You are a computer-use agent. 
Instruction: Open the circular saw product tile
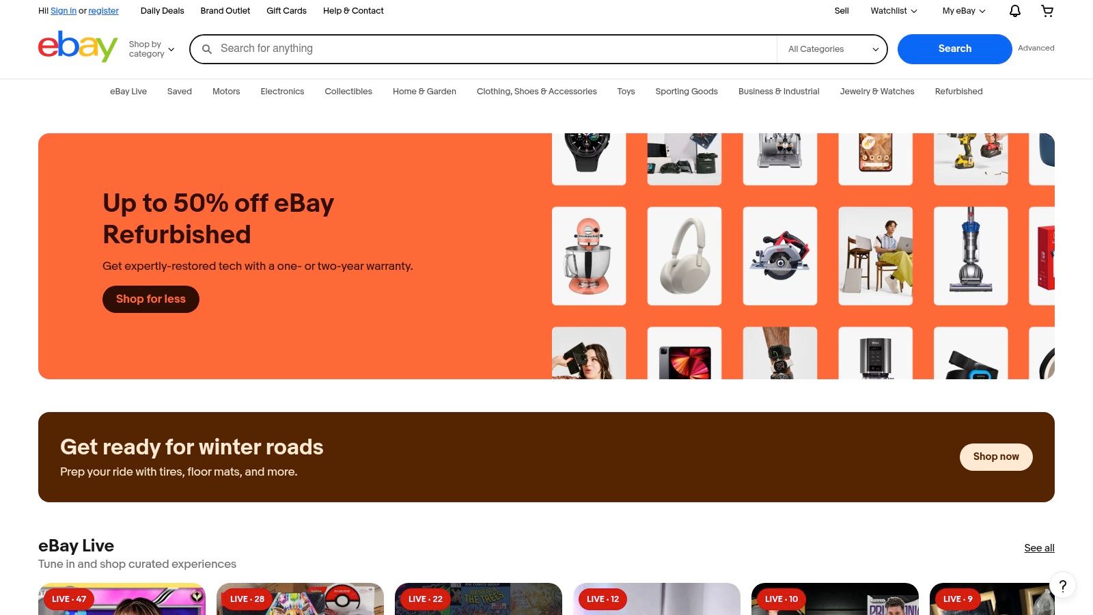(x=780, y=256)
